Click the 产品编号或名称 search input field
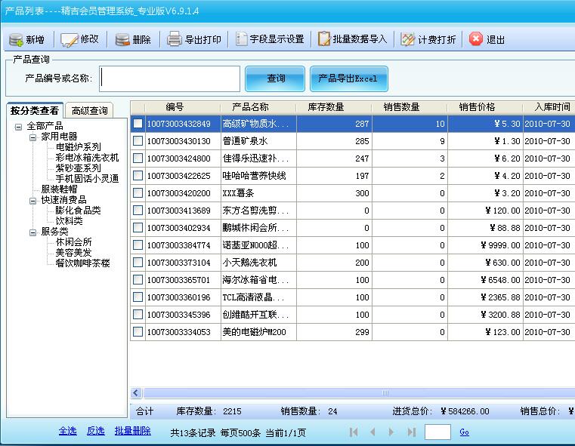575x446 pixels. pos(170,78)
